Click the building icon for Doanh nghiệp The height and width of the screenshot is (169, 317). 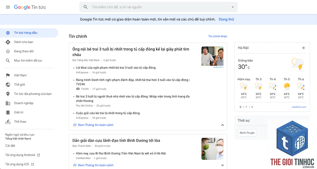pyautogui.click(x=8, y=103)
